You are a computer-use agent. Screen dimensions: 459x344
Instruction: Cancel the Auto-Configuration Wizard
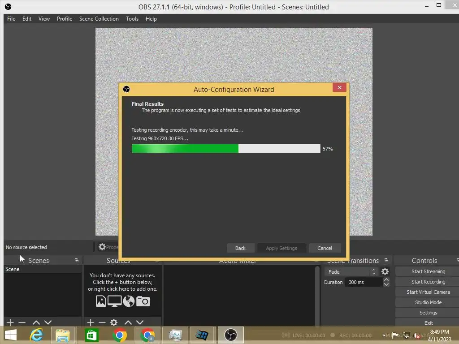pos(325,248)
